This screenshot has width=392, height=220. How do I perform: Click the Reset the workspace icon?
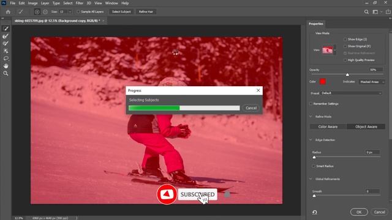(x=314, y=212)
